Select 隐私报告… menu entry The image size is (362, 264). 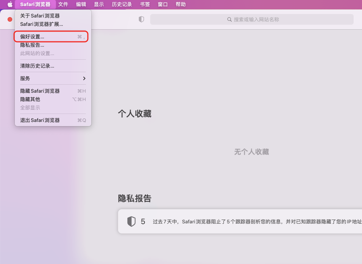(x=53, y=45)
